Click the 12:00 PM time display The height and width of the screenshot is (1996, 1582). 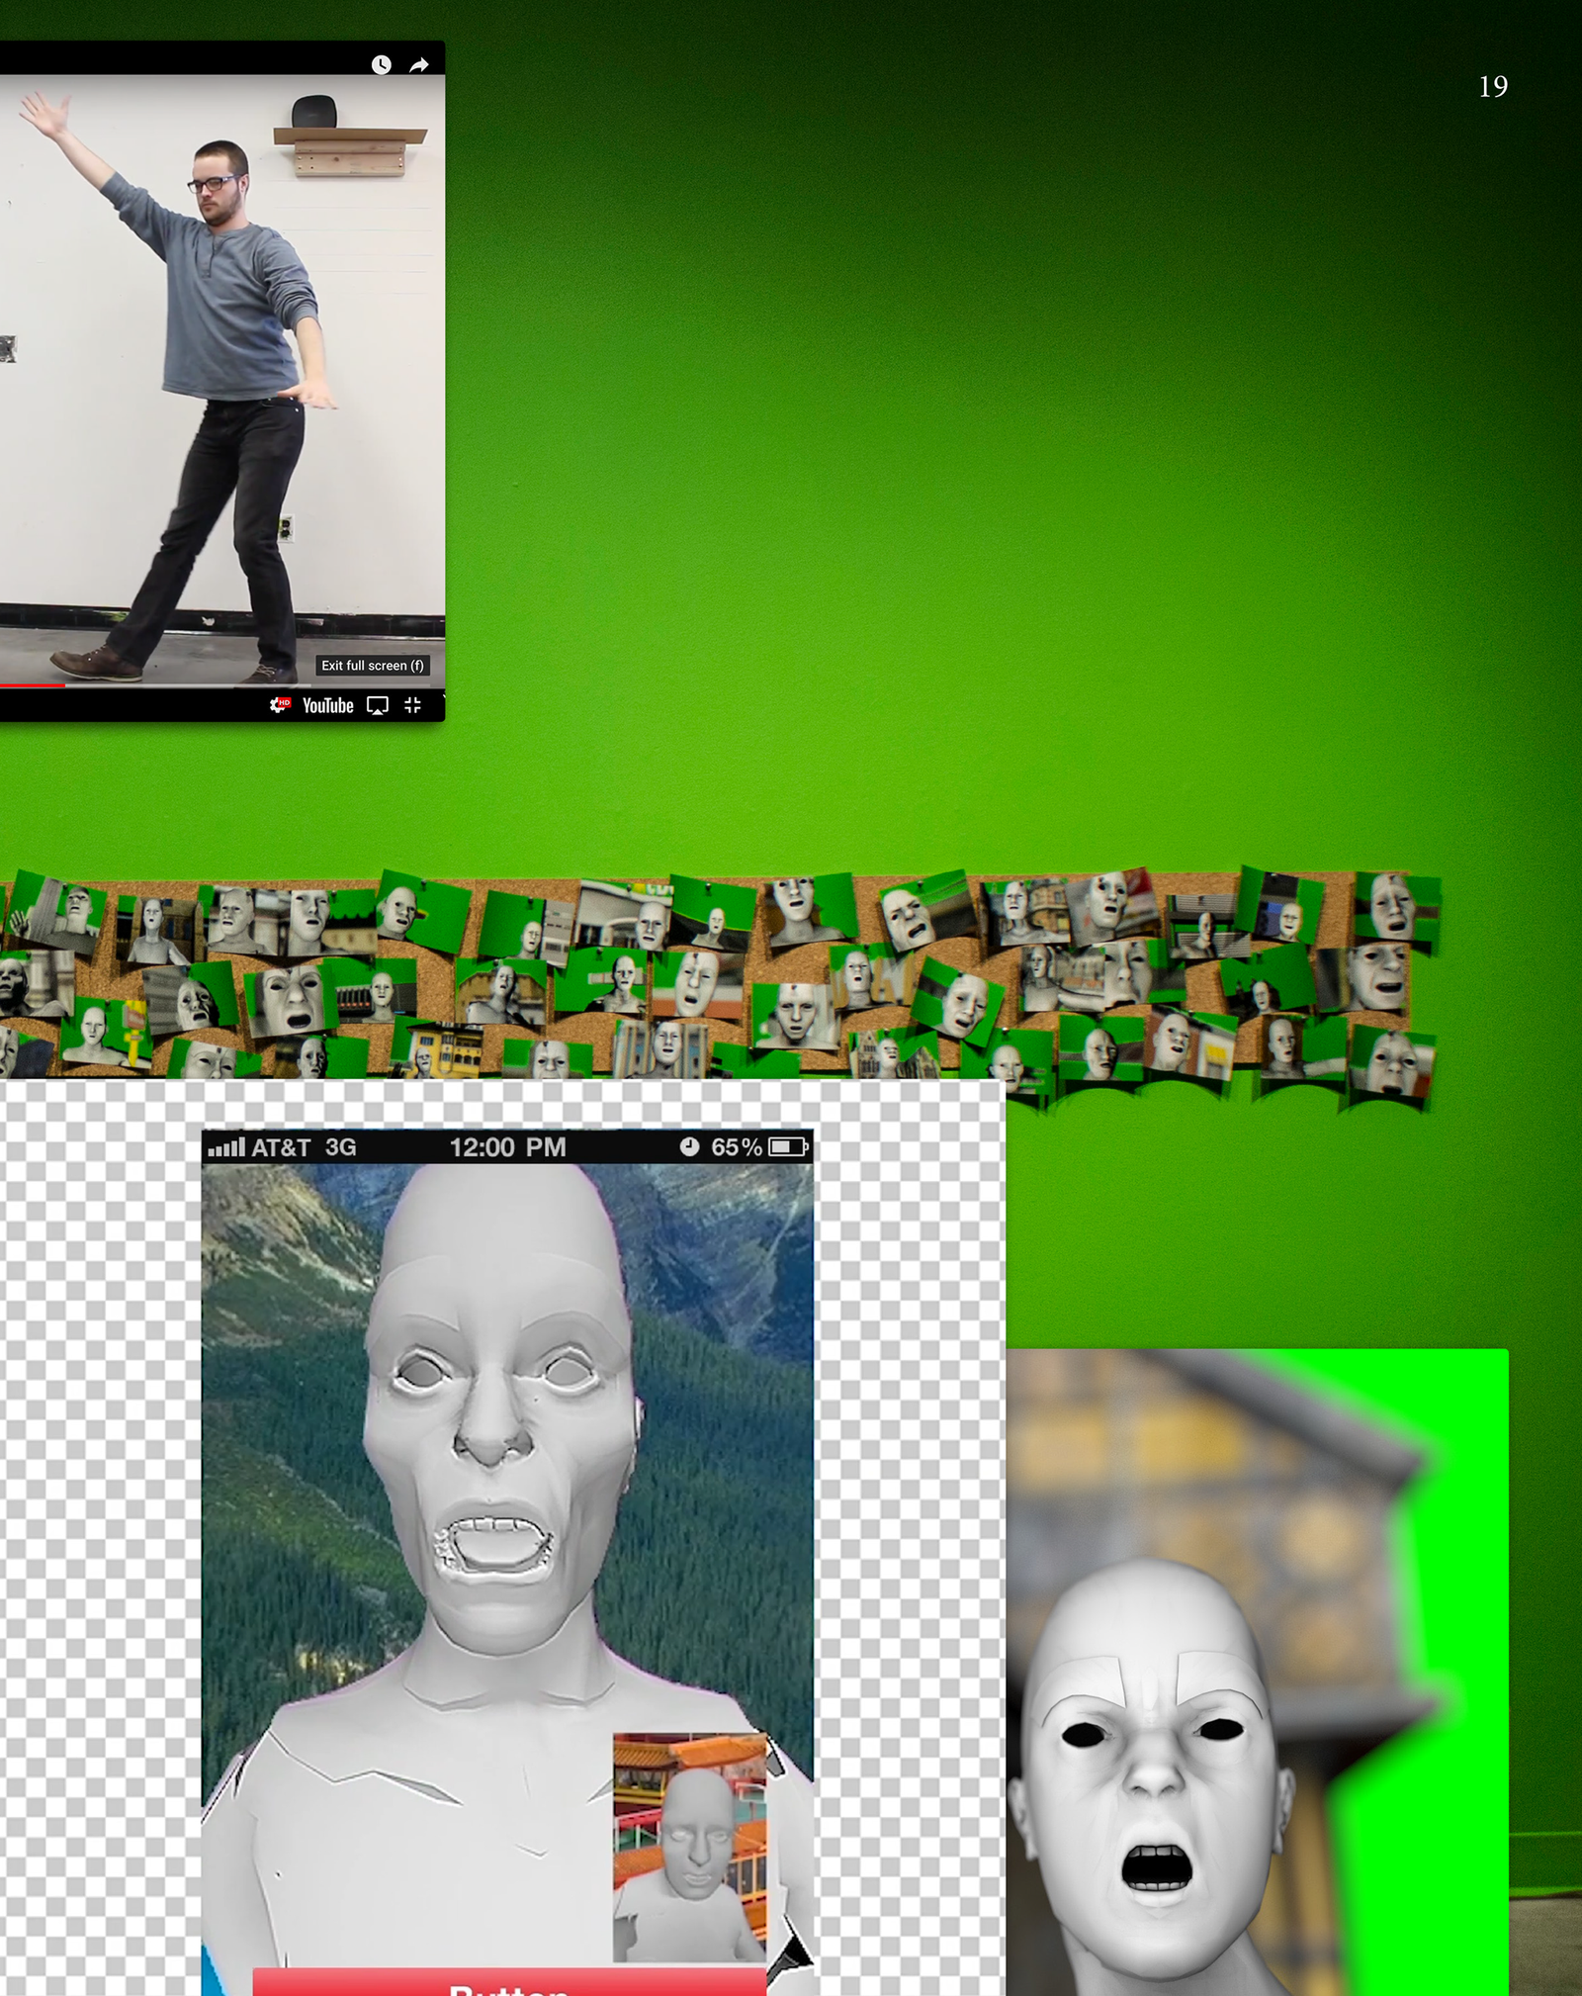click(x=507, y=1147)
